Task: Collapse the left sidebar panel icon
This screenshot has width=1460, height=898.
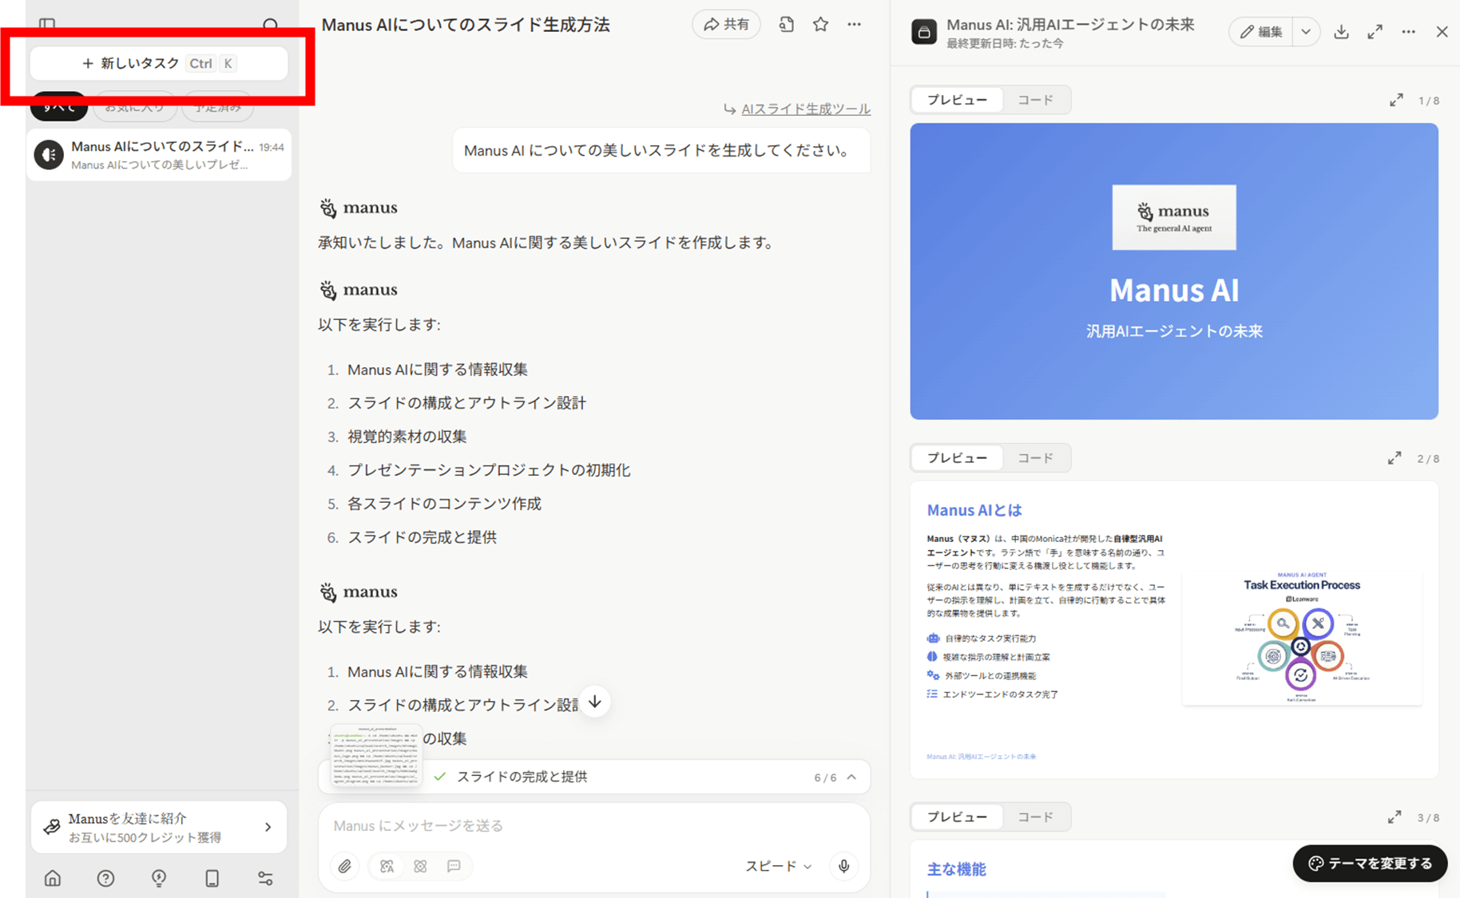Action: [x=47, y=25]
